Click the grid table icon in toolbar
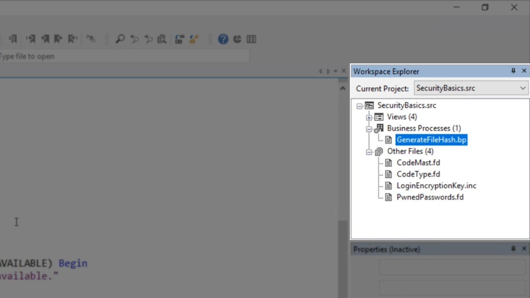 (251, 39)
